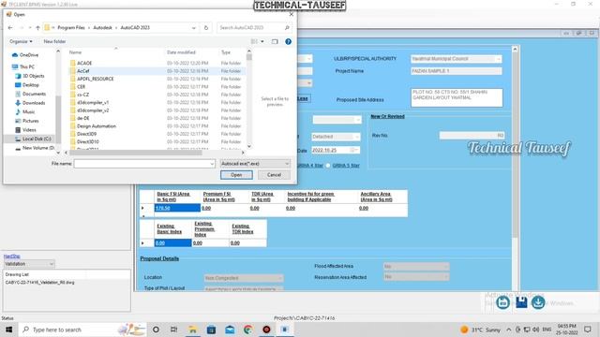Sort file list by Type column

(x=226, y=52)
